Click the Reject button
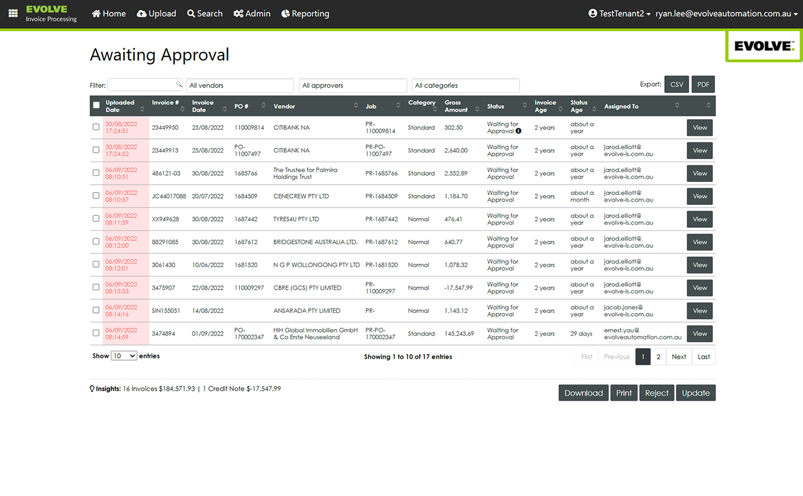The height and width of the screenshot is (496, 803). coord(657,393)
